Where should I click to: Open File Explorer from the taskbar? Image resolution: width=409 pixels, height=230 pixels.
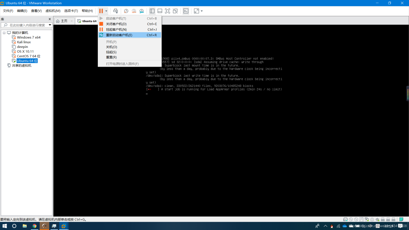click(25, 226)
